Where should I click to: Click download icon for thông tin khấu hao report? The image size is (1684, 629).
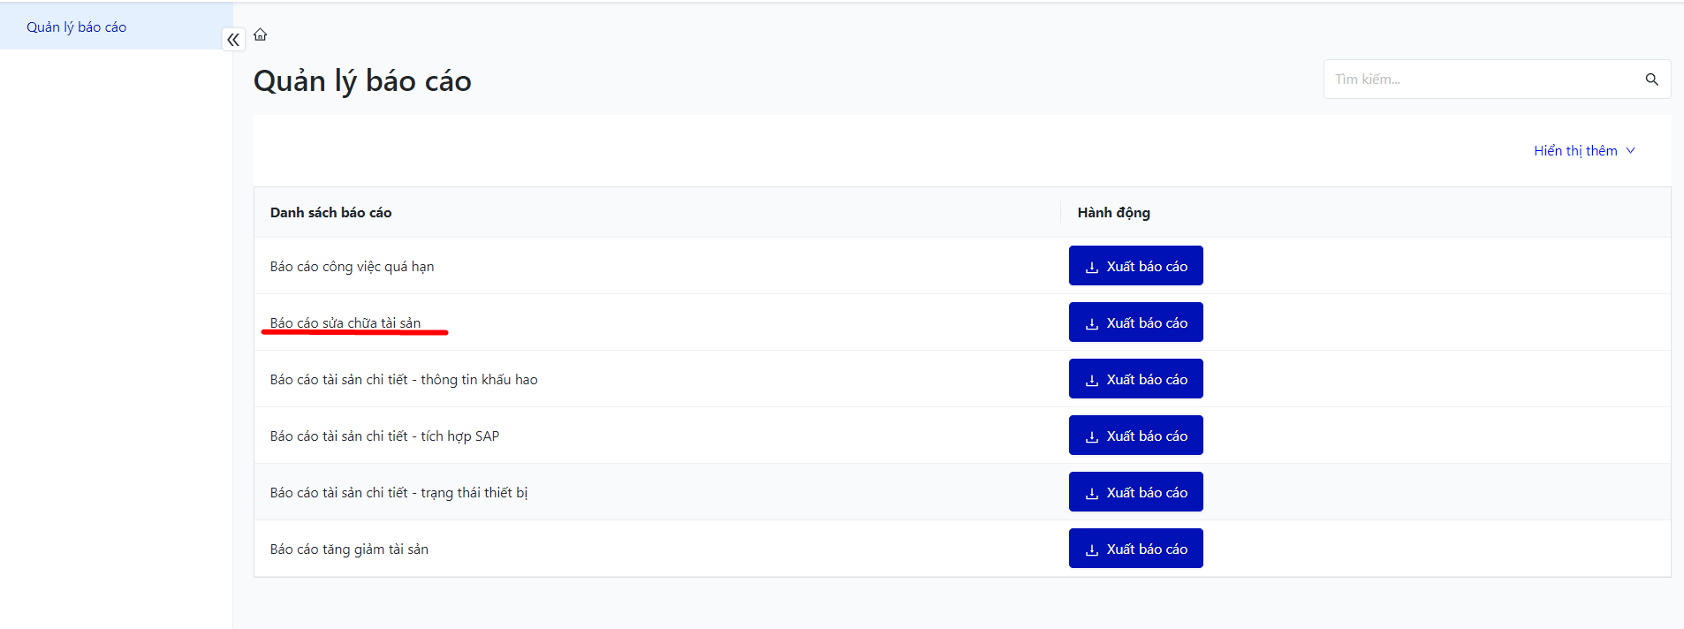click(x=1092, y=380)
